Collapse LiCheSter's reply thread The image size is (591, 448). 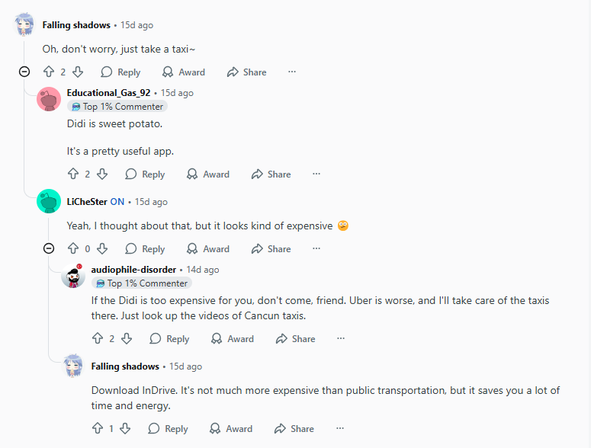click(49, 248)
